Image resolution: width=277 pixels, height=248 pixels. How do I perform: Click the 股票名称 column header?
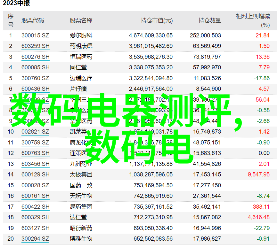point(81,20)
